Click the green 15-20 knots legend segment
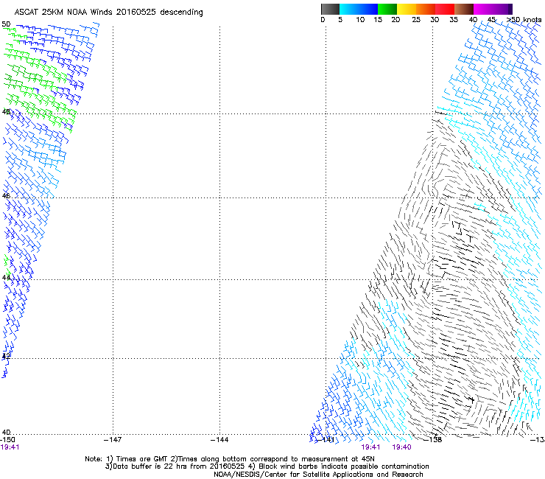This screenshot has height=479, width=545. (387, 9)
